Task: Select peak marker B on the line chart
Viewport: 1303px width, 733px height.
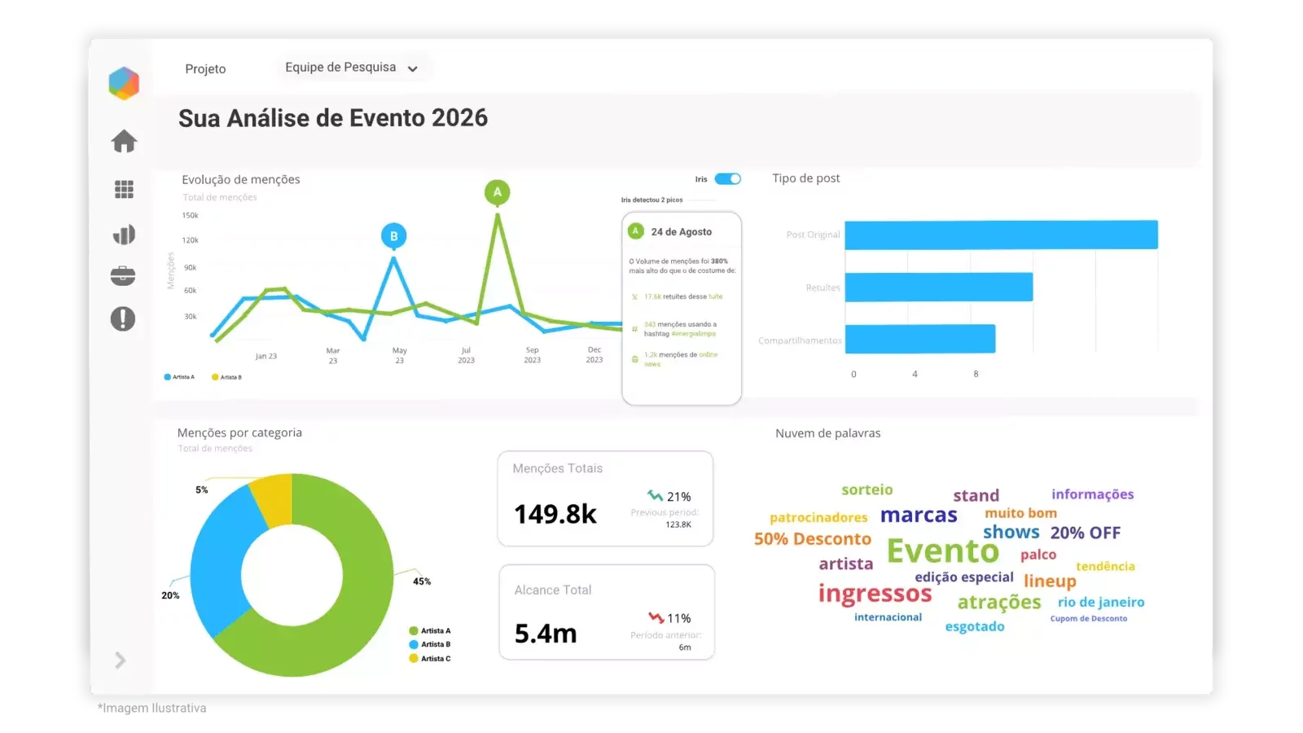Action: (394, 236)
